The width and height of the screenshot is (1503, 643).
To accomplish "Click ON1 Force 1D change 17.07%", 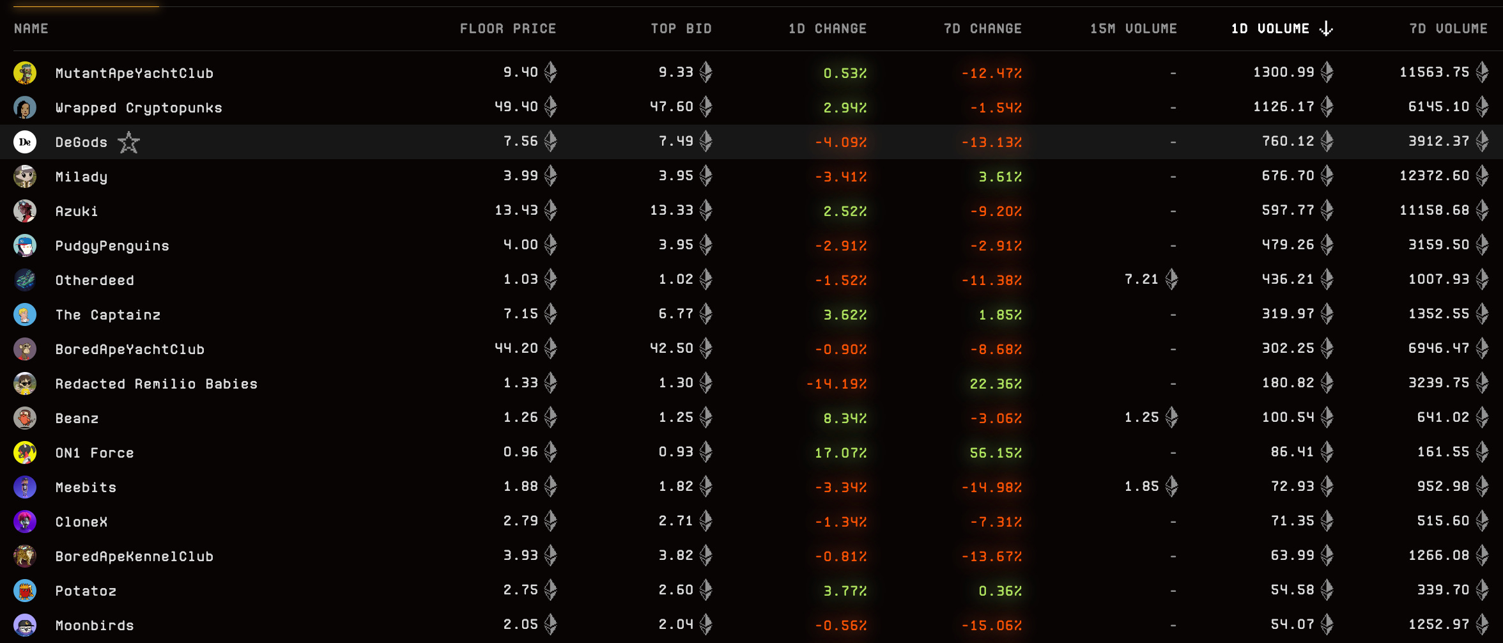I will pyautogui.click(x=841, y=453).
